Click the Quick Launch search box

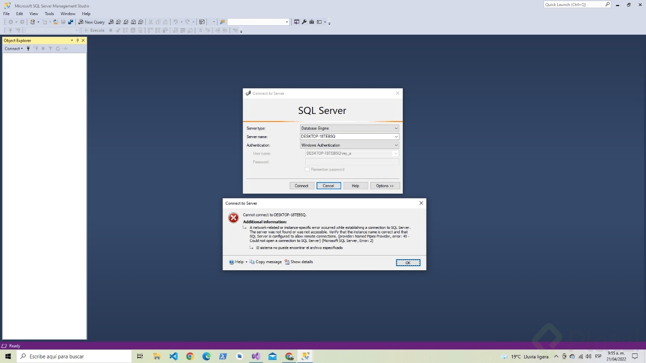[x=577, y=5]
